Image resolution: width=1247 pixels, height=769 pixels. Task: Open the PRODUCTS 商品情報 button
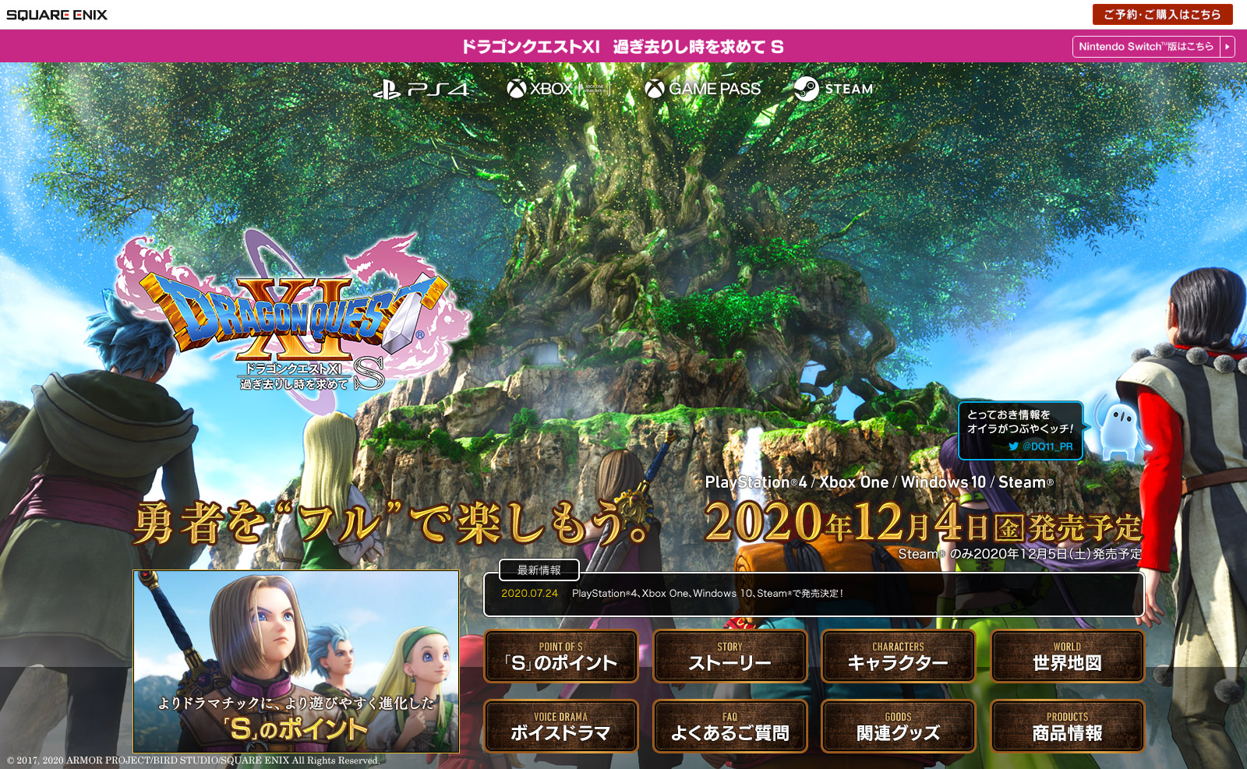[1068, 726]
